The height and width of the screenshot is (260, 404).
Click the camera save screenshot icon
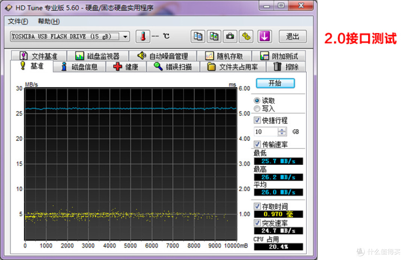click(x=230, y=36)
